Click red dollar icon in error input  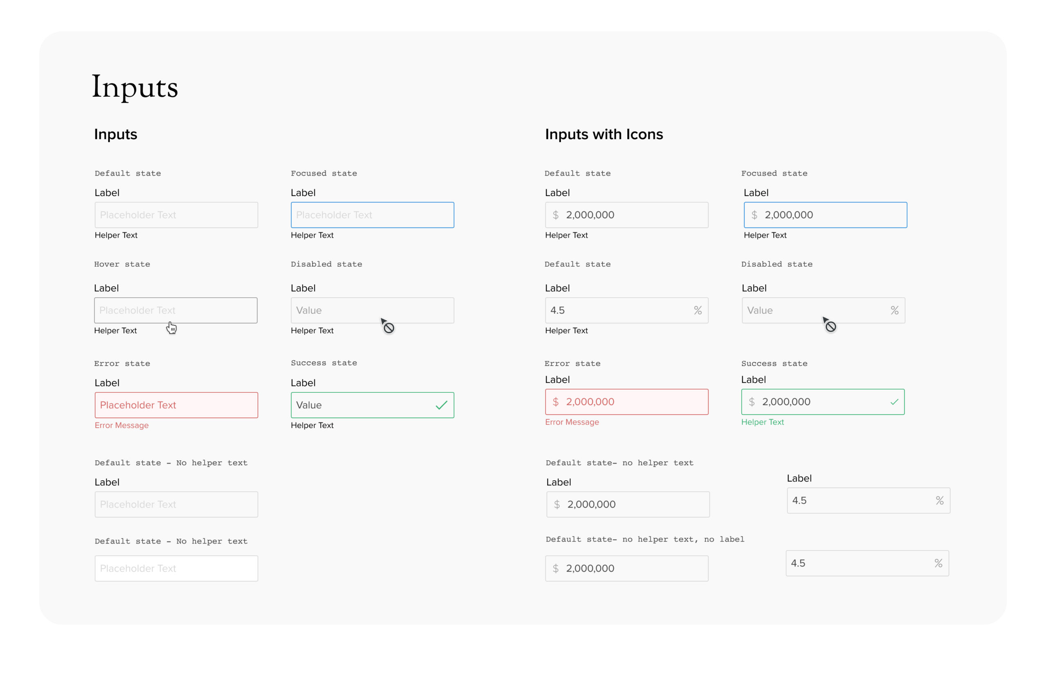pos(555,402)
